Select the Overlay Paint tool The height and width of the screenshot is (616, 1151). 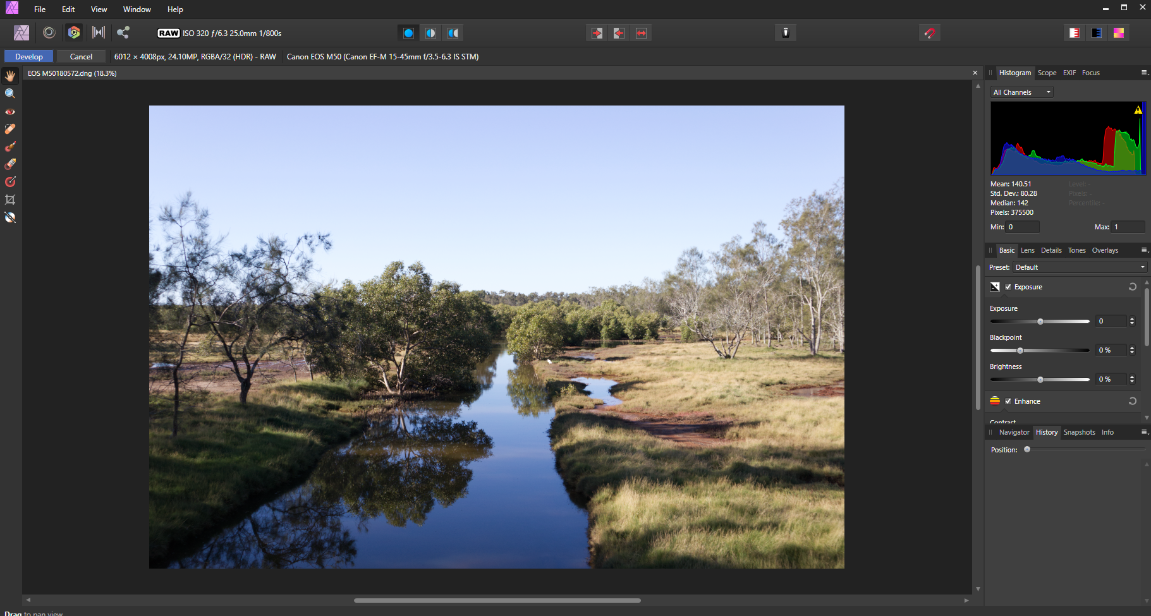pyautogui.click(x=10, y=147)
